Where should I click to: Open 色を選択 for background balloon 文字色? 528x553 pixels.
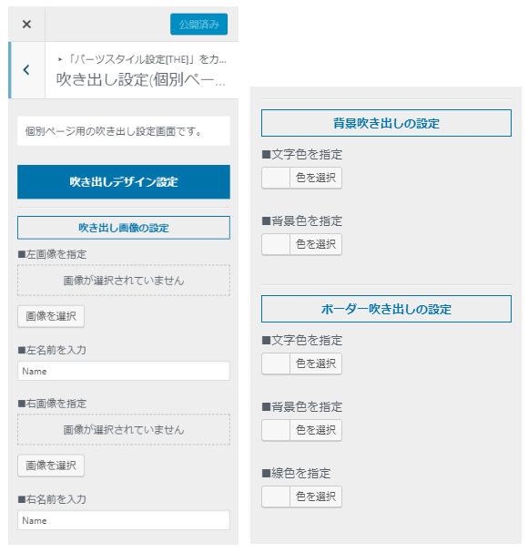(316, 178)
